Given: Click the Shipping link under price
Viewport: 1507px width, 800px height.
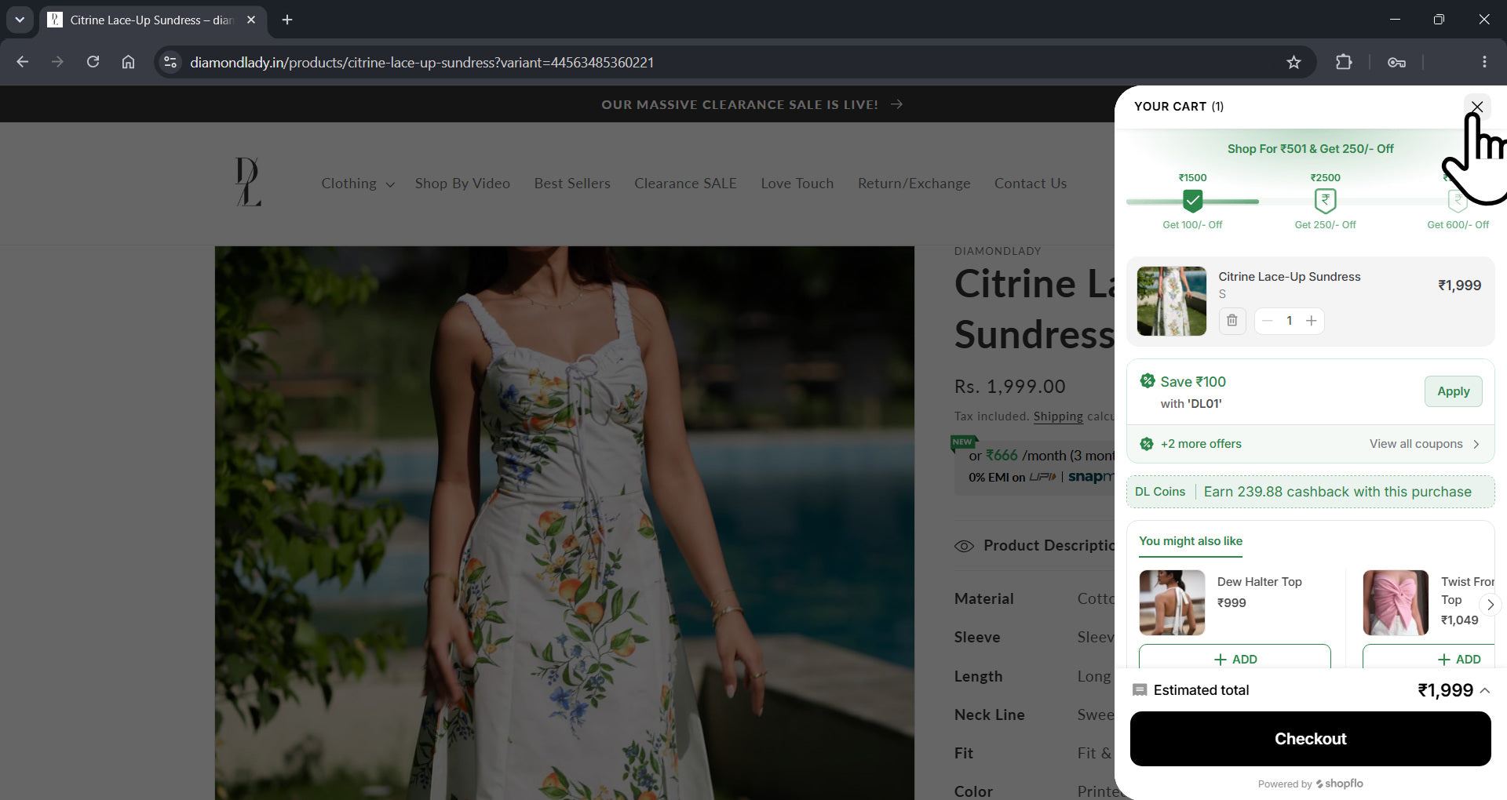Looking at the screenshot, I should coord(1058,416).
